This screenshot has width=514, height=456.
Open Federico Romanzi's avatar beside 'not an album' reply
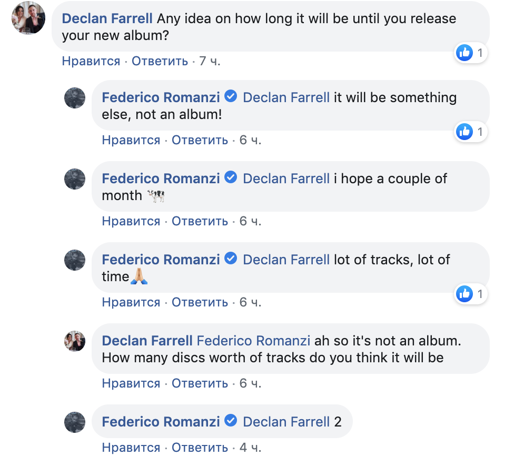point(75,98)
